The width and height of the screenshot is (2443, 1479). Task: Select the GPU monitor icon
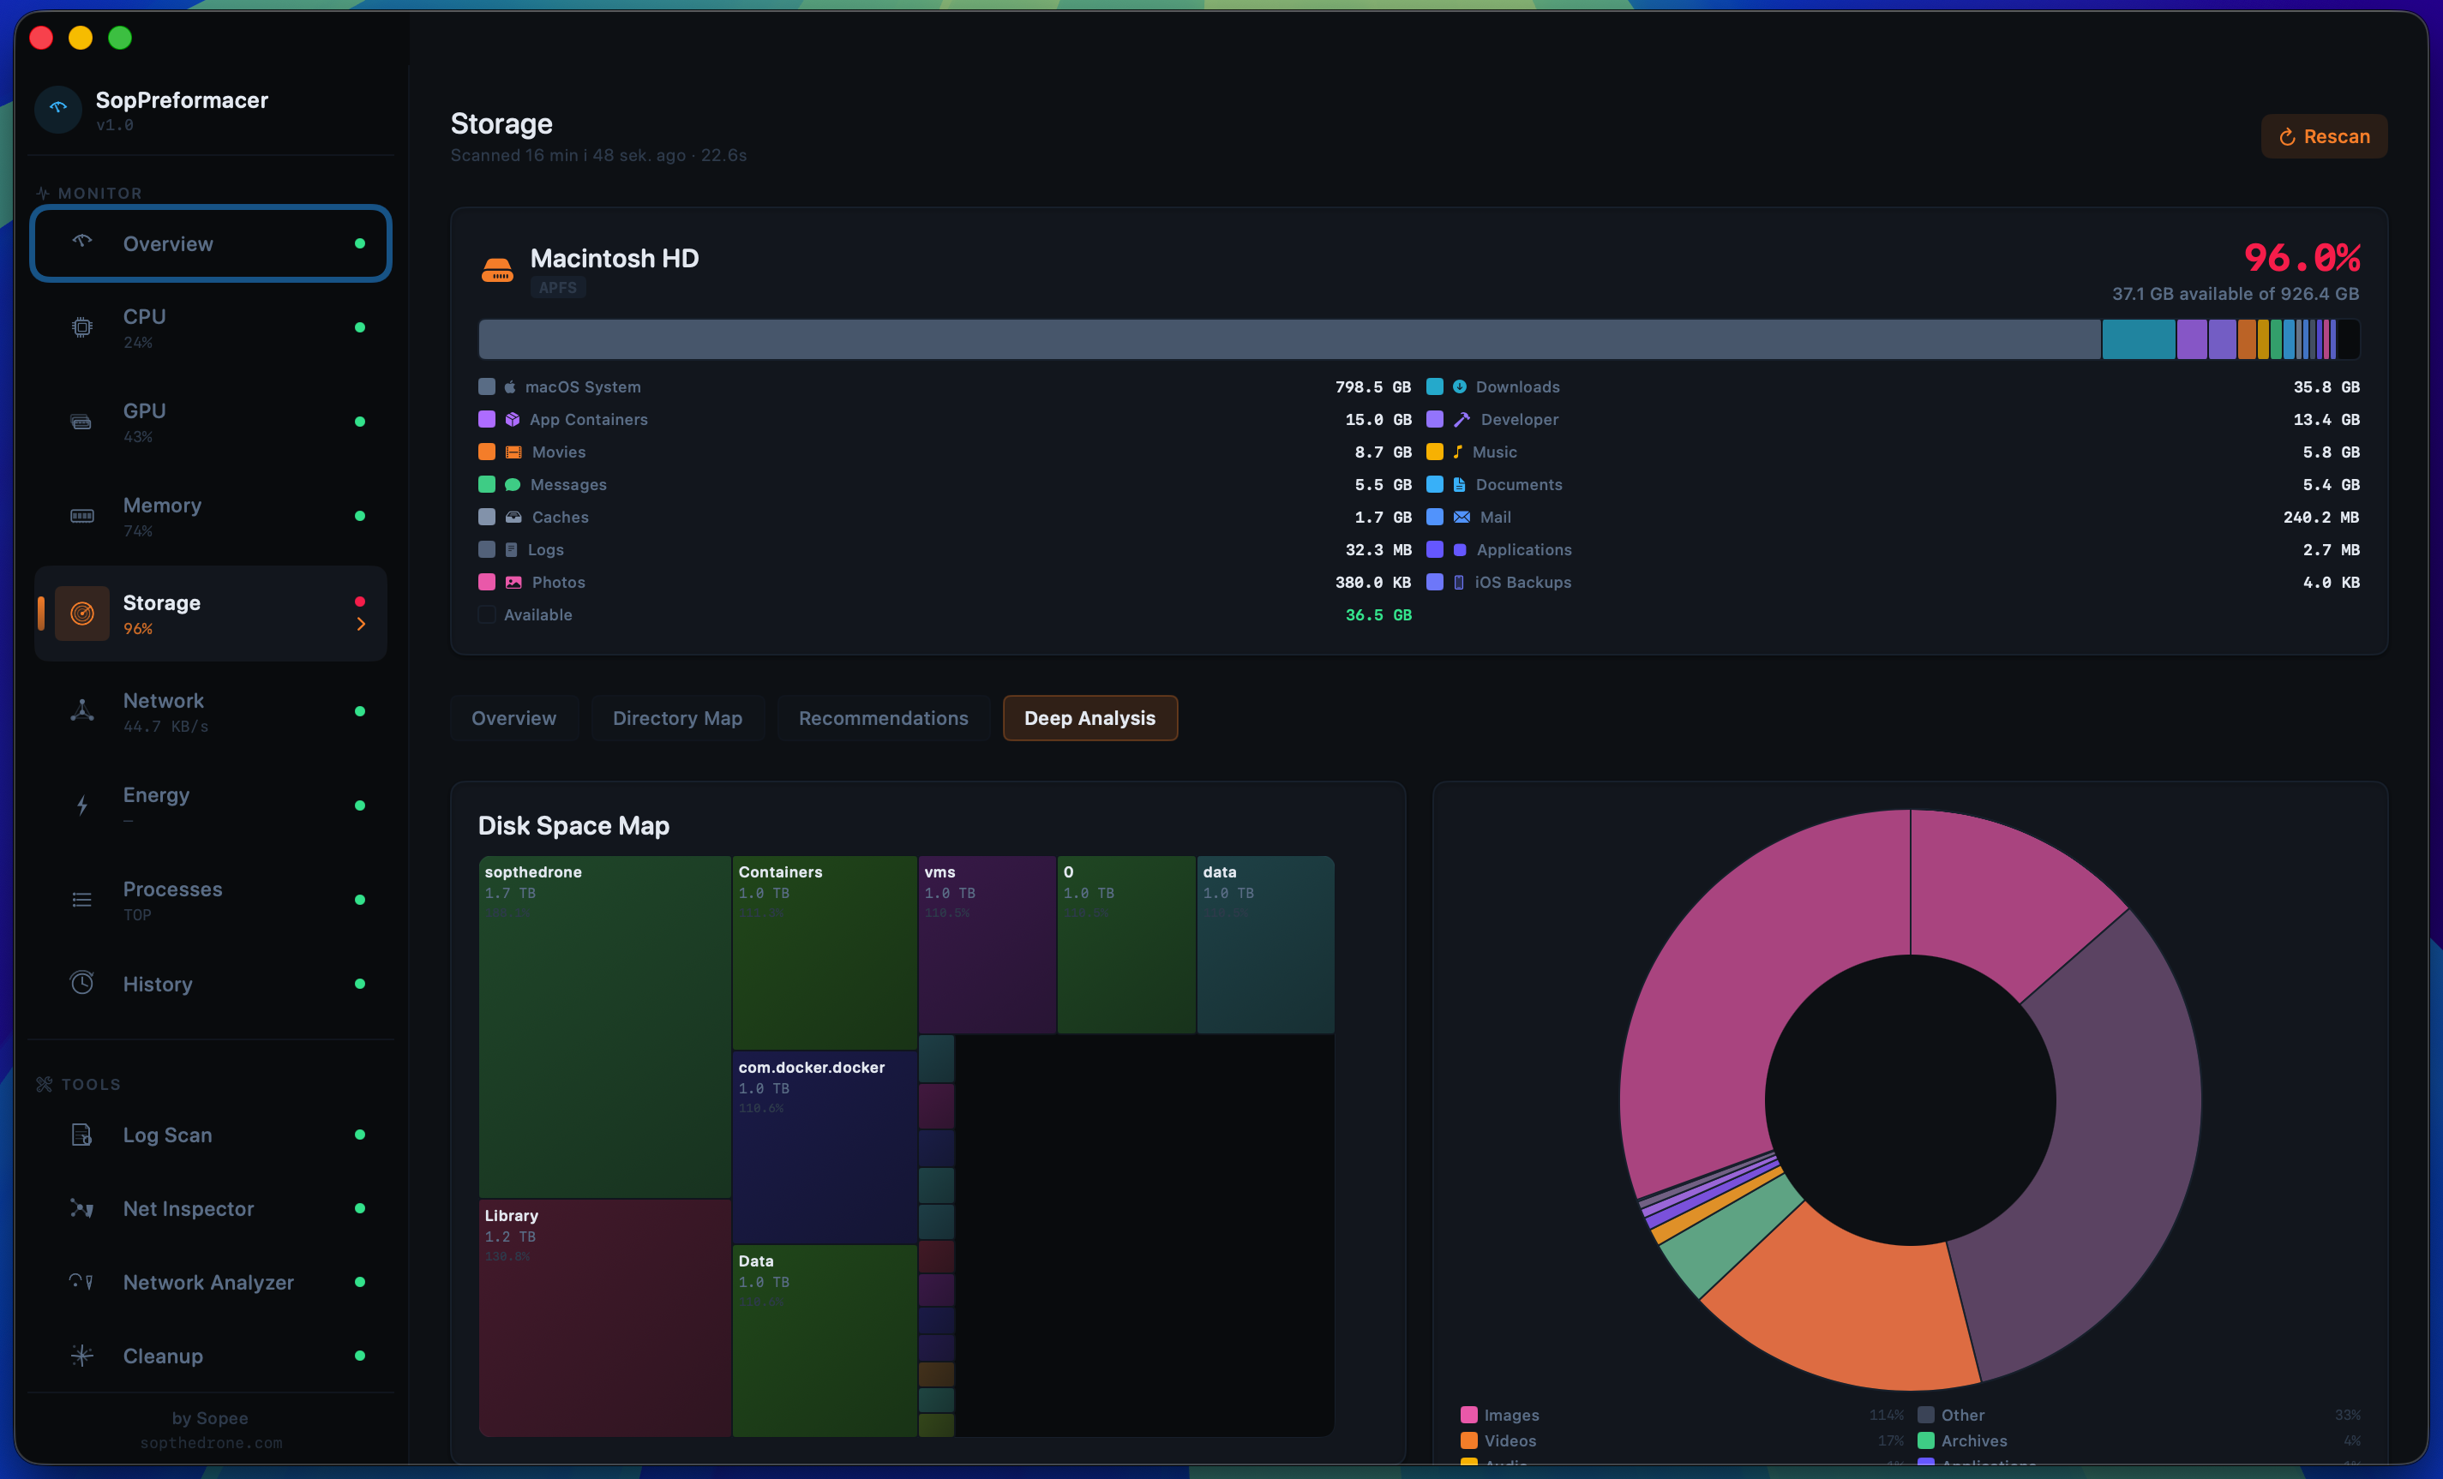click(x=81, y=420)
